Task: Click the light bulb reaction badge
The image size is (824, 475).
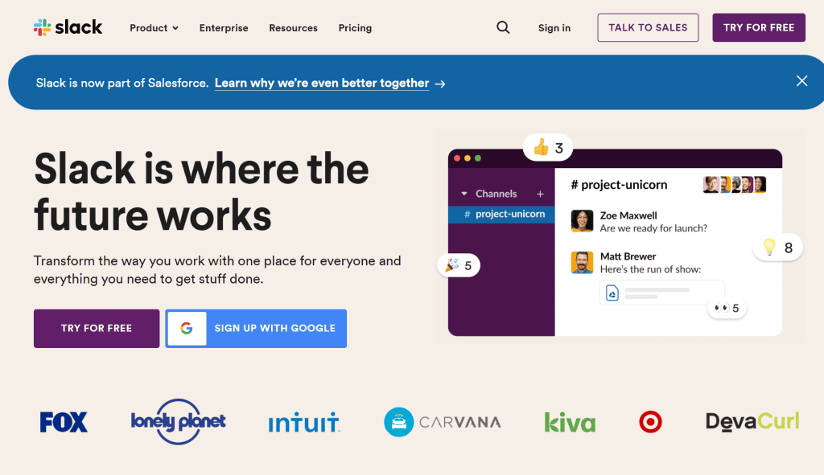Action: 778,248
